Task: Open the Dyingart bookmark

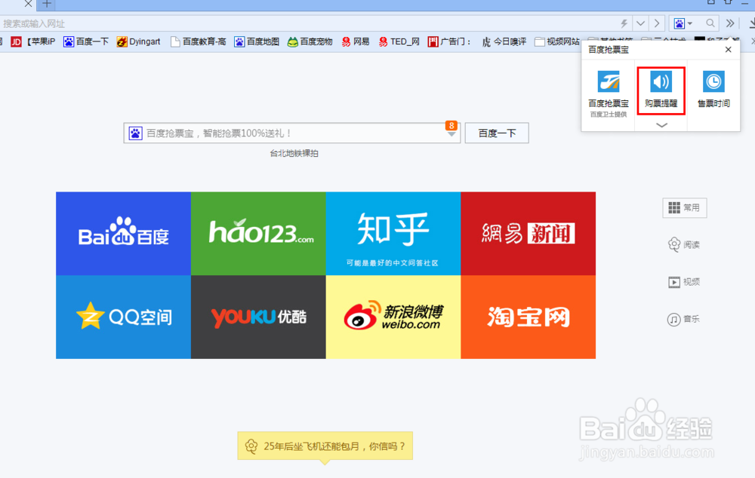Action: click(138, 41)
